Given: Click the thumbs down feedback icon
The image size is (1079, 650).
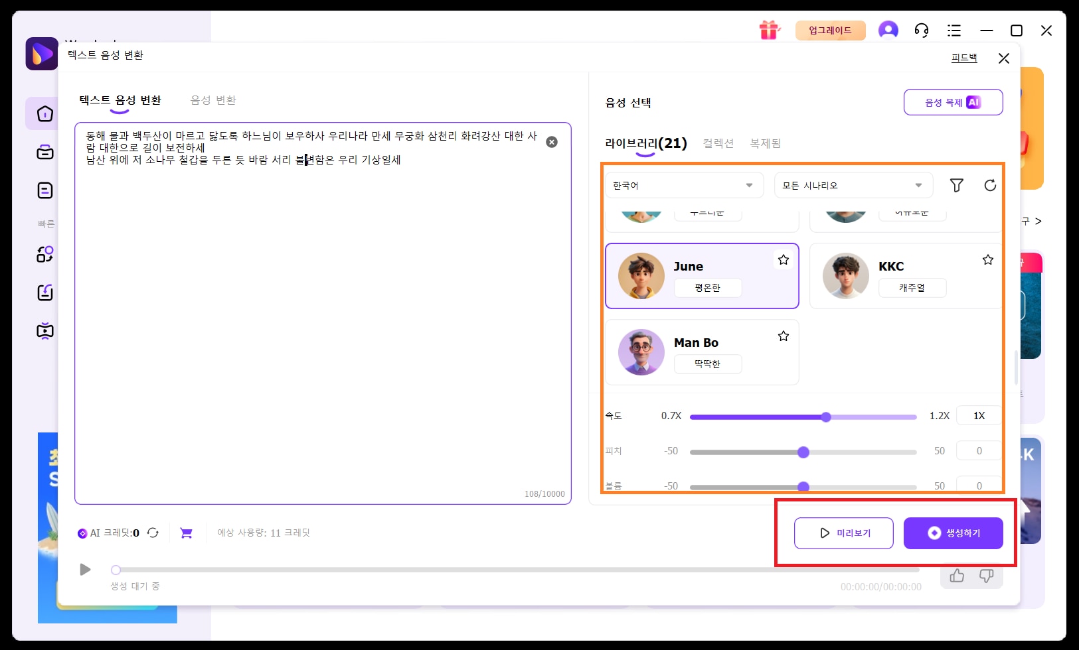Looking at the screenshot, I should pos(986,575).
